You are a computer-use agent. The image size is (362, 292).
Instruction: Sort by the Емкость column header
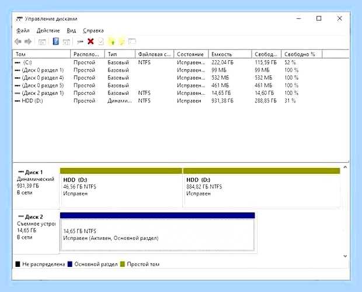(230, 54)
